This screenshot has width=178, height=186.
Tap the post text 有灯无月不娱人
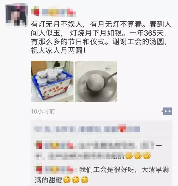[57, 24]
